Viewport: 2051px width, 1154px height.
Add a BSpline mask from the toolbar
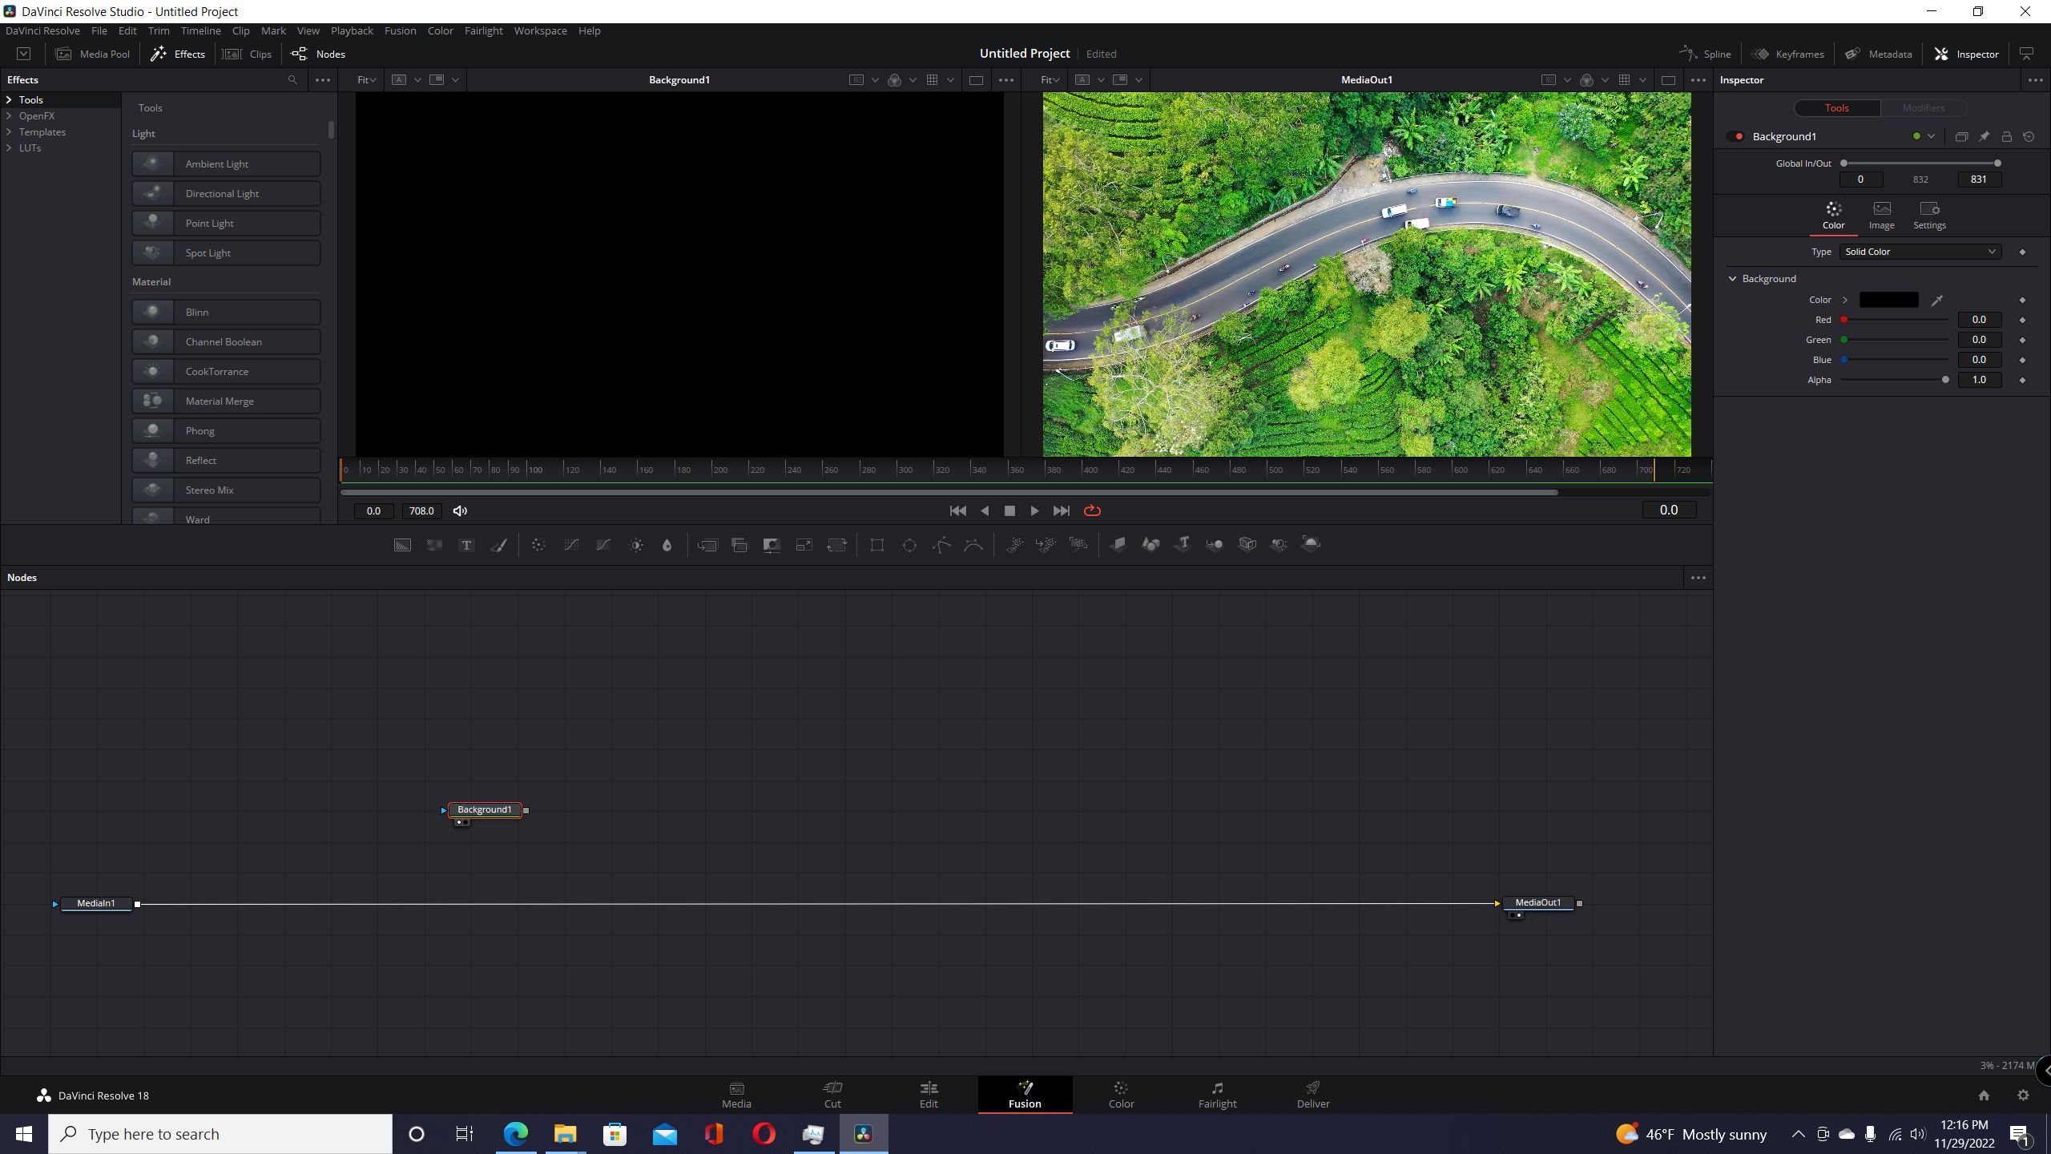point(973,545)
